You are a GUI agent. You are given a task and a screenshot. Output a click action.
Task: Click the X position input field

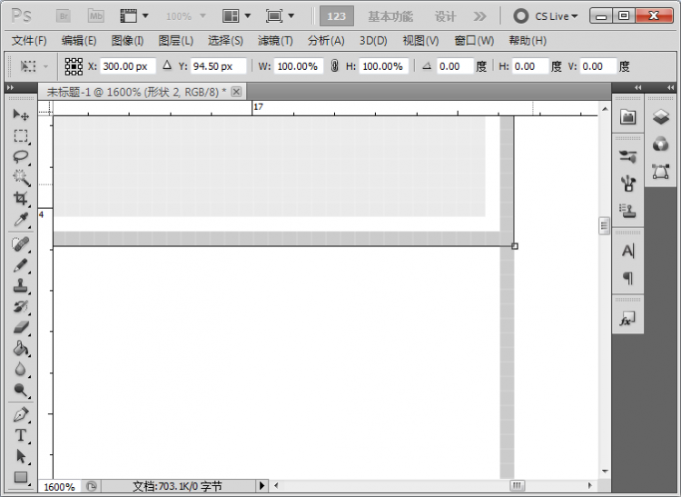pyautogui.click(x=128, y=66)
